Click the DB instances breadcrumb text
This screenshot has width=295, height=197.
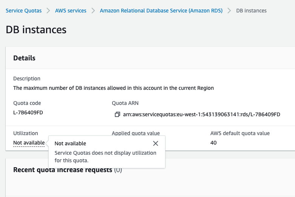pyautogui.click(x=251, y=11)
